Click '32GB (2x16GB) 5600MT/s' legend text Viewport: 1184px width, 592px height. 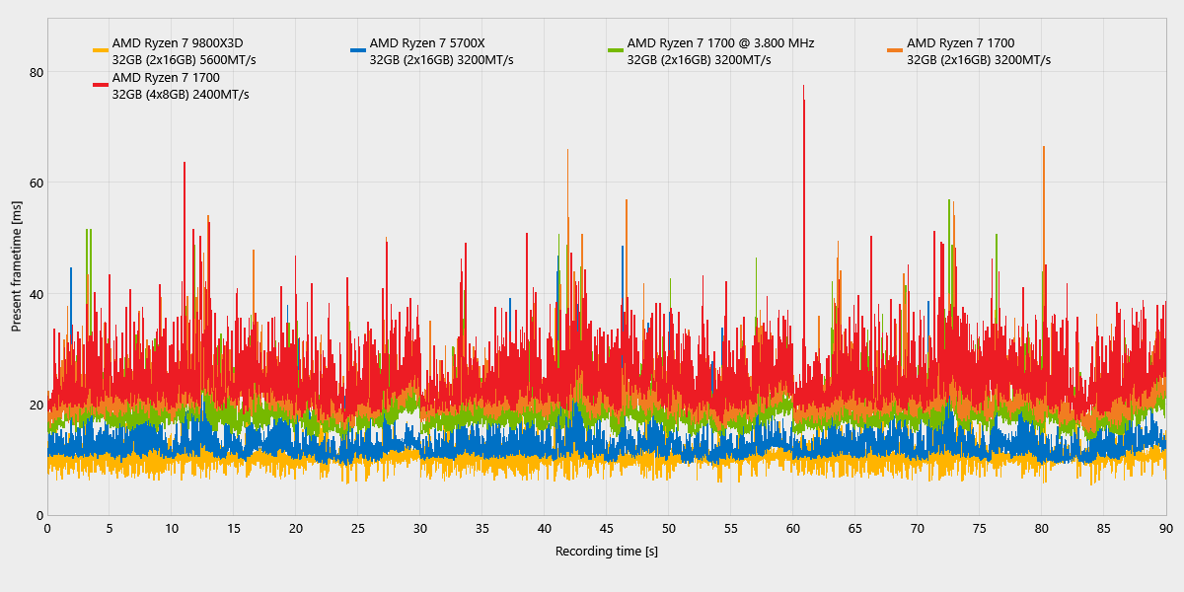tap(185, 60)
